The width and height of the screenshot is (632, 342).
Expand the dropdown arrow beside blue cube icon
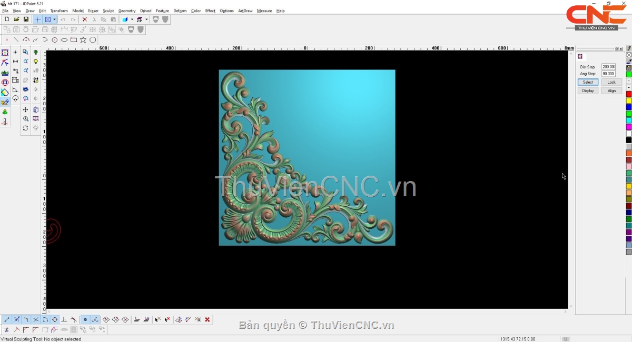click(132, 19)
